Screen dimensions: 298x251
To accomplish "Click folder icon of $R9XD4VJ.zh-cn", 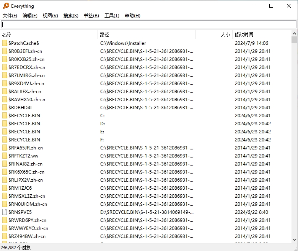I will click(x=5, y=83).
